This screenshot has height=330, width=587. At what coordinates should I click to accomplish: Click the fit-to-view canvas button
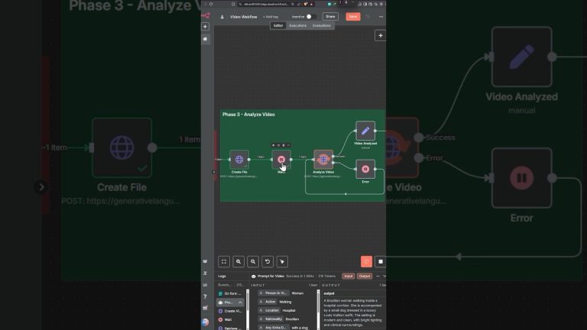click(224, 261)
